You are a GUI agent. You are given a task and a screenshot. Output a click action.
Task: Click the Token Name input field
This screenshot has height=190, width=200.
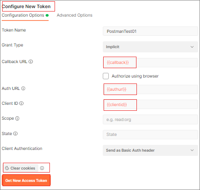(x=151, y=31)
